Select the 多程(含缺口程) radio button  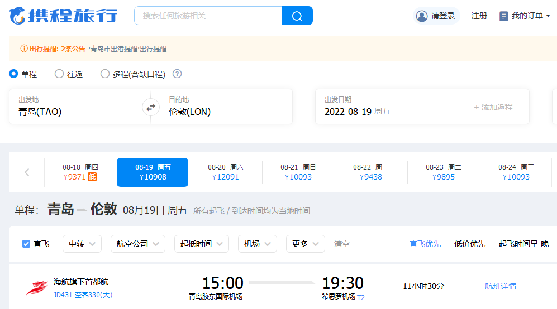[x=105, y=74]
